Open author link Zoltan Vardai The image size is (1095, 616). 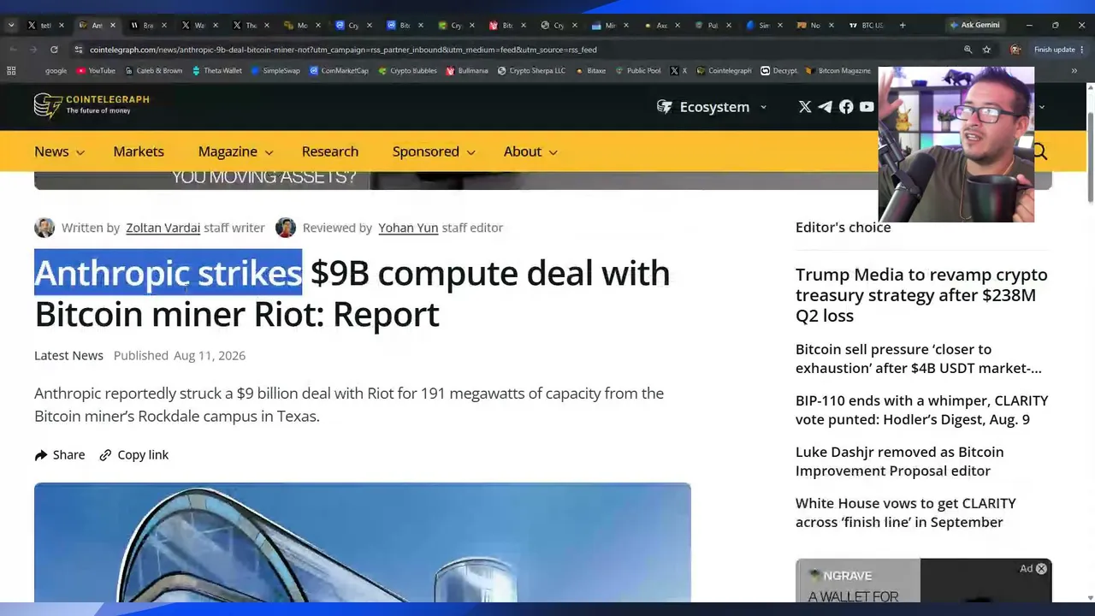(x=163, y=228)
